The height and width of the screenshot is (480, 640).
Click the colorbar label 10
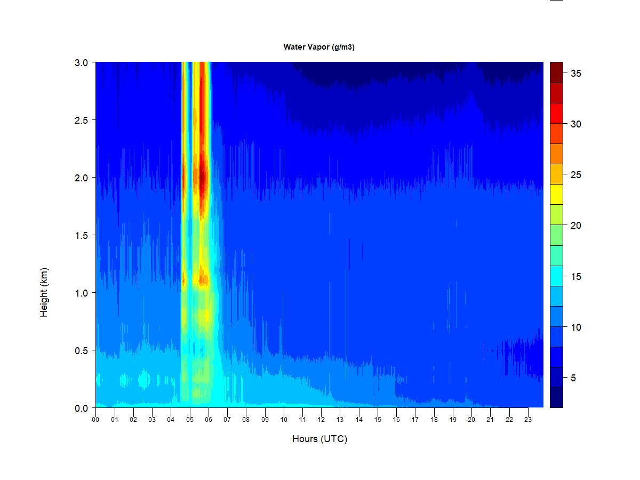tap(575, 327)
